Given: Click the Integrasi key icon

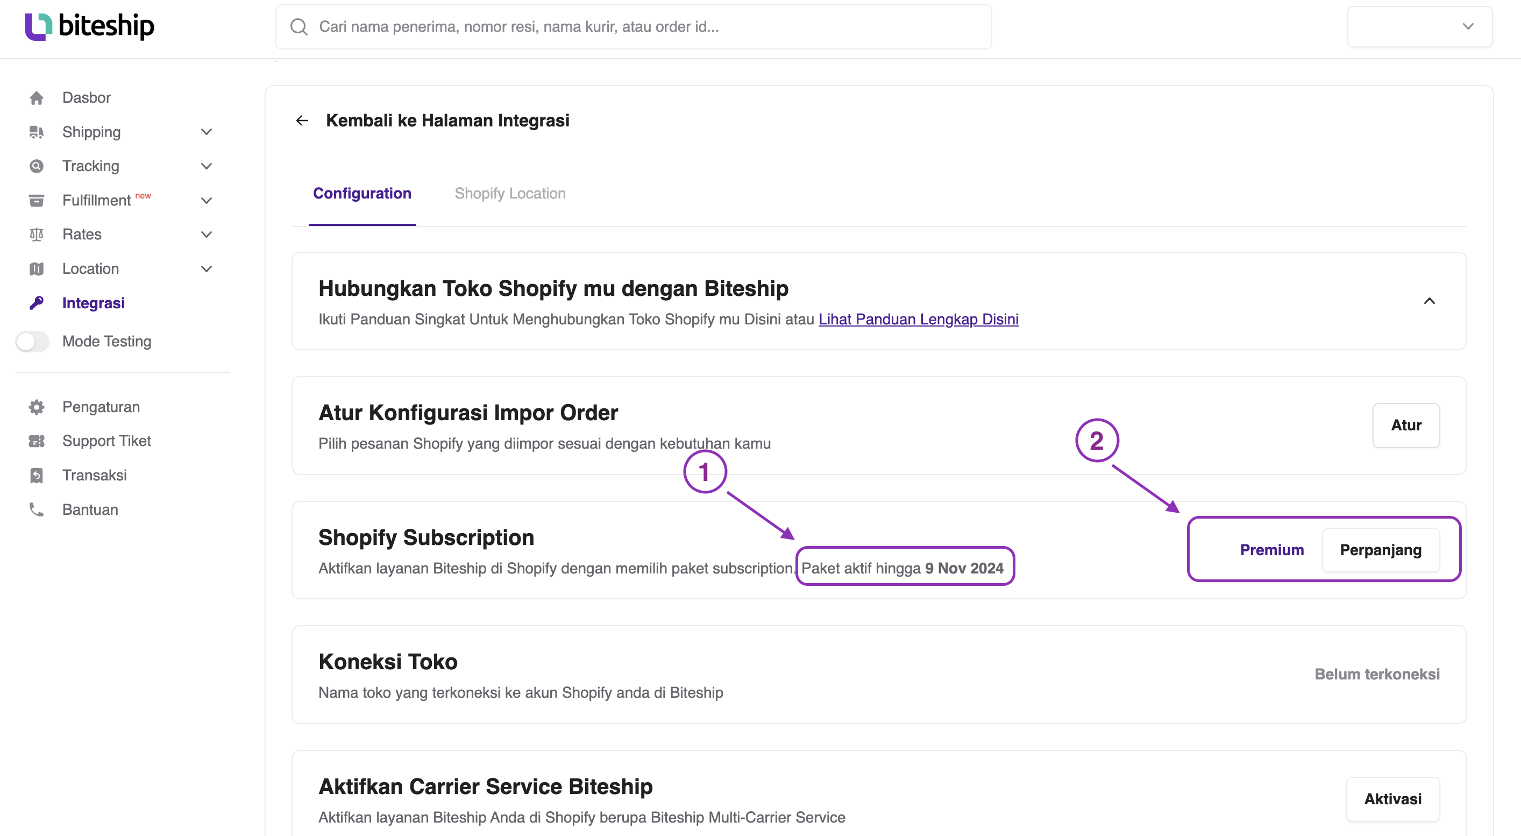Looking at the screenshot, I should (x=37, y=303).
